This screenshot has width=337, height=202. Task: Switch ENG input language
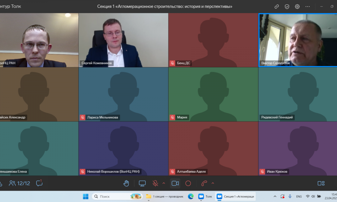[x=299, y=196]
